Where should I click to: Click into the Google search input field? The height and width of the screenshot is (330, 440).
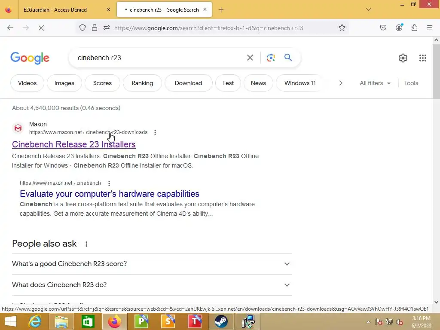click(160, 58)
